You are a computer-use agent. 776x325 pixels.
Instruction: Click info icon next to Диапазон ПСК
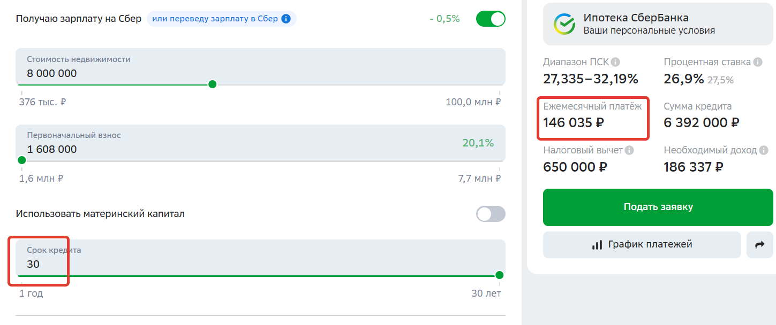[616, 62]
